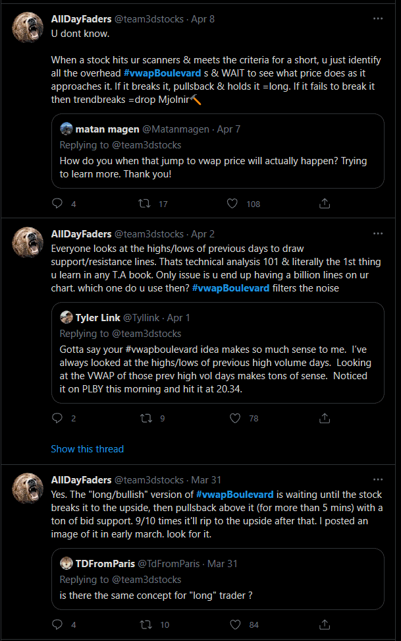Share the Mar 31 tweet

pos(324,625)
